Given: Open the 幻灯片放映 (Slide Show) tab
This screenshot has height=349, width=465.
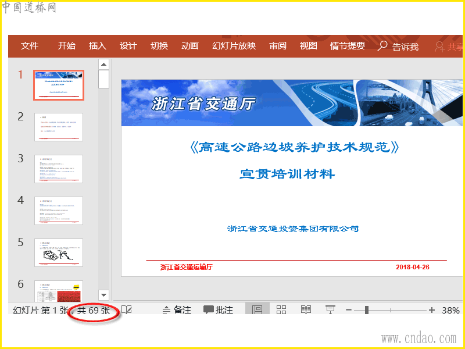Looking at the screenshot, I should pyautogui.click(x=234, y=46).
